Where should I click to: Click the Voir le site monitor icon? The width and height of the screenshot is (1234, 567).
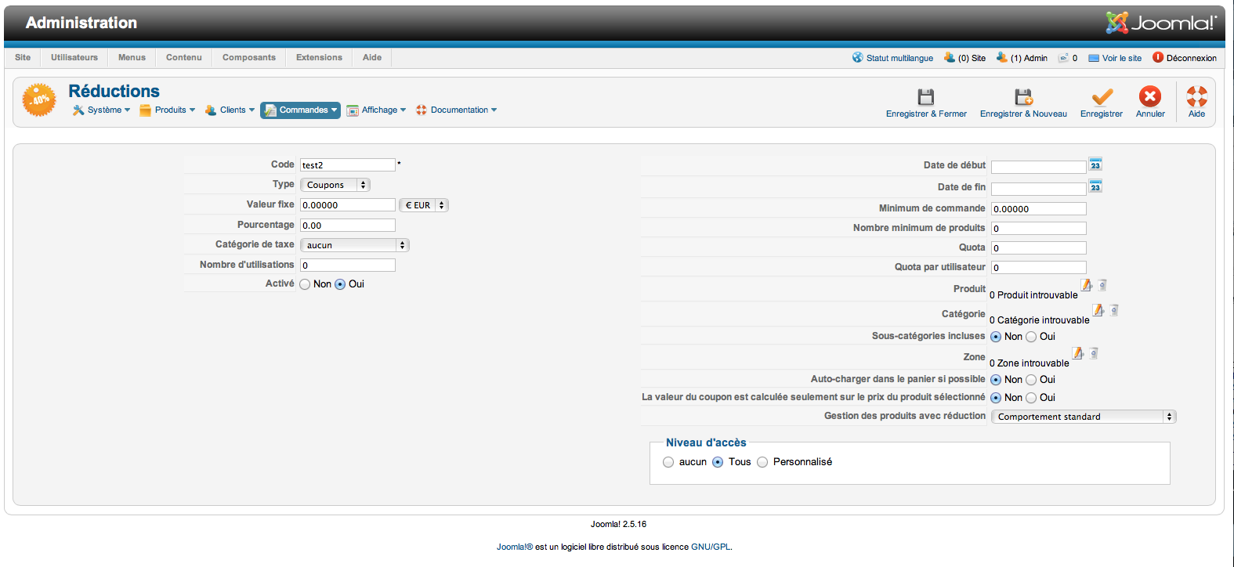click(1094, 58)
